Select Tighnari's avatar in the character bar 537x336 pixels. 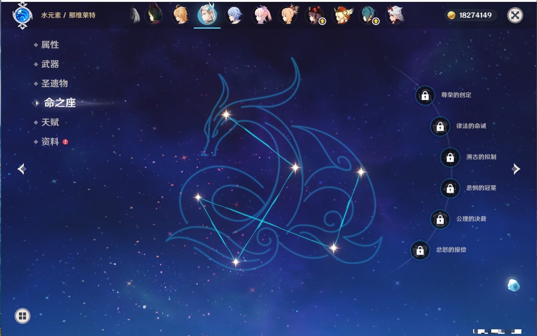click(x=154, y=15)
